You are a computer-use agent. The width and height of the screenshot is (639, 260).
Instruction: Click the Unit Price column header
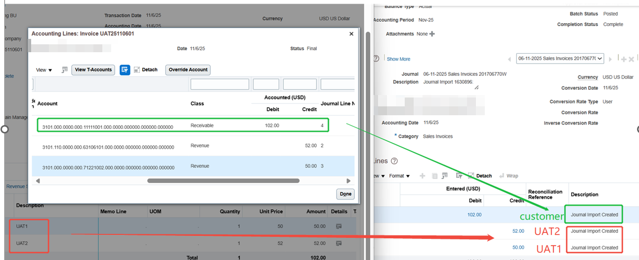[x=271, y=211]
